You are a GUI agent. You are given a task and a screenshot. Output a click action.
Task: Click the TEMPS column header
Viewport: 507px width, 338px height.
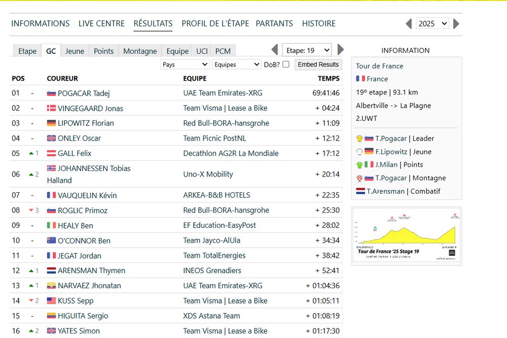(x=329, y=78)
